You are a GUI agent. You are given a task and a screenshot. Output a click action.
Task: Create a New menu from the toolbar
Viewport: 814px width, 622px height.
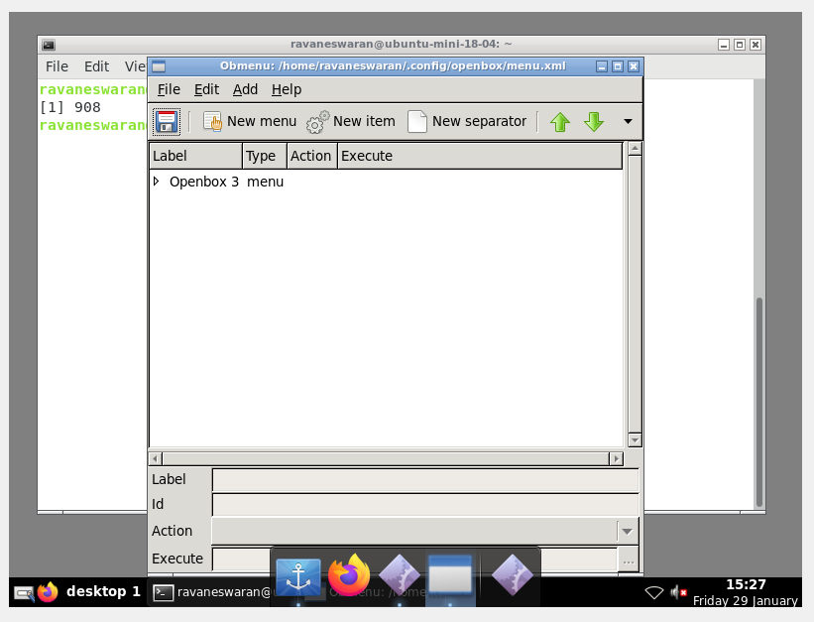pyautogui.click(x=250, y=122)
